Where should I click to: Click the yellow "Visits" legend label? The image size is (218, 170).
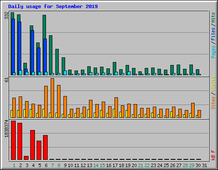(213, 84)
